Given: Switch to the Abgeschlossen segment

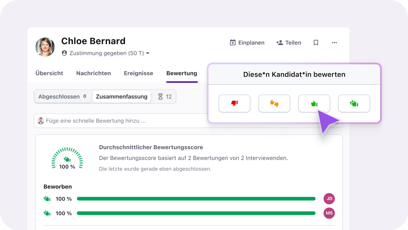Looking at the screenshot, I should coord(63,96).
